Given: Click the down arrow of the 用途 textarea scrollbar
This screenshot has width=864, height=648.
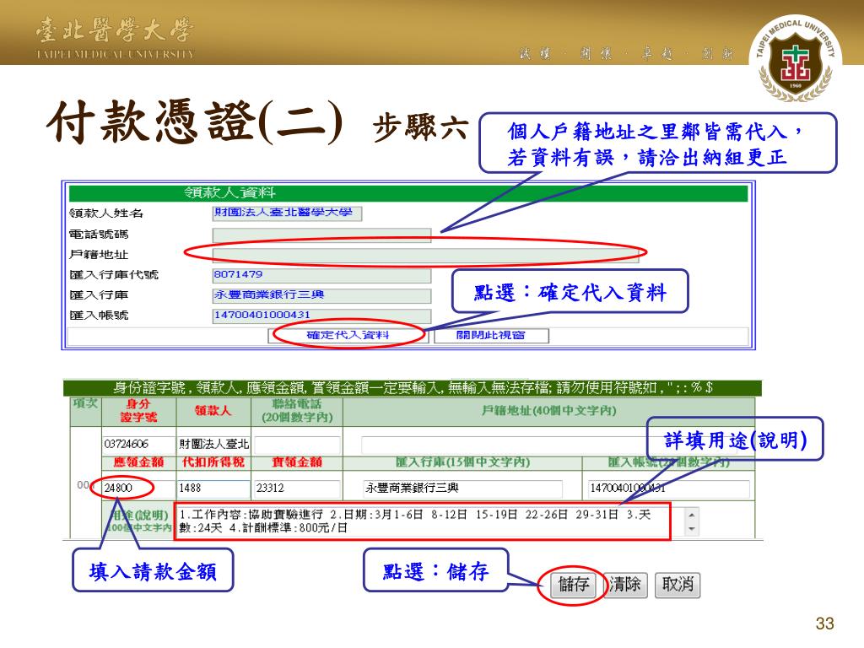Looking at the screenshot, I should point(692,529).
